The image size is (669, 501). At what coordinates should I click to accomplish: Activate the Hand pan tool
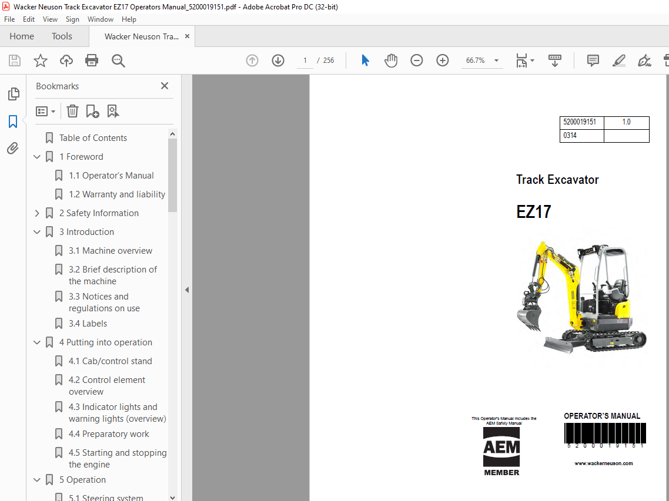(x=391, y=60)
